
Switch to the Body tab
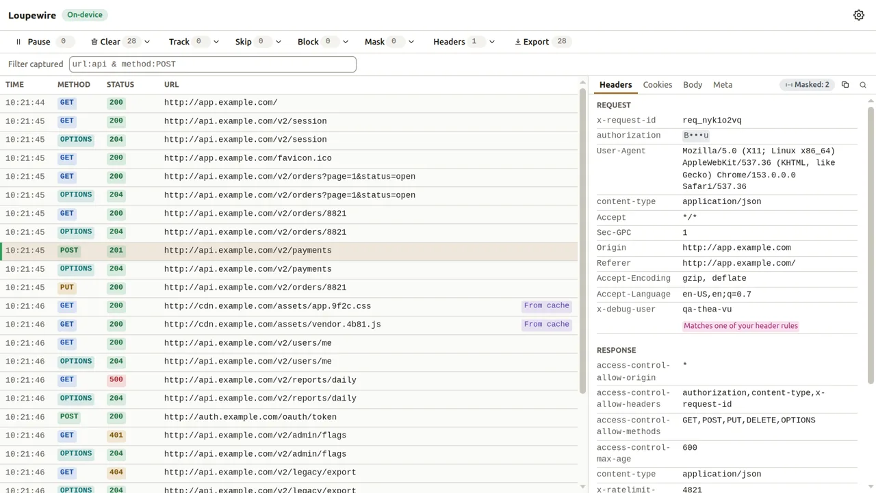693,85
